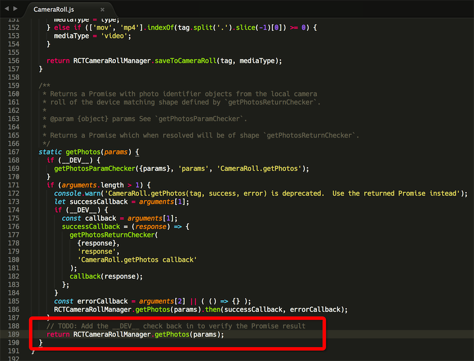Viewport: 474px width, 361px height.
Task: Click @param in the doc comment
Action: pos(61,119)
